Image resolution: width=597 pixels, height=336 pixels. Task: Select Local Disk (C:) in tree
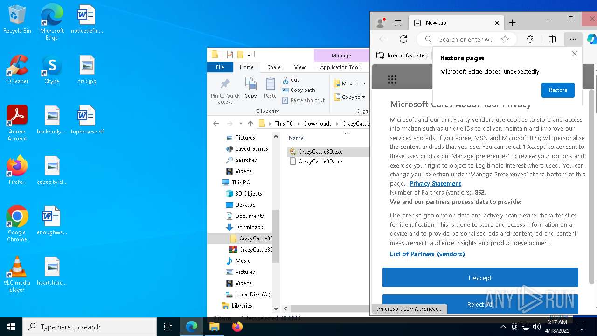point(248,294)
